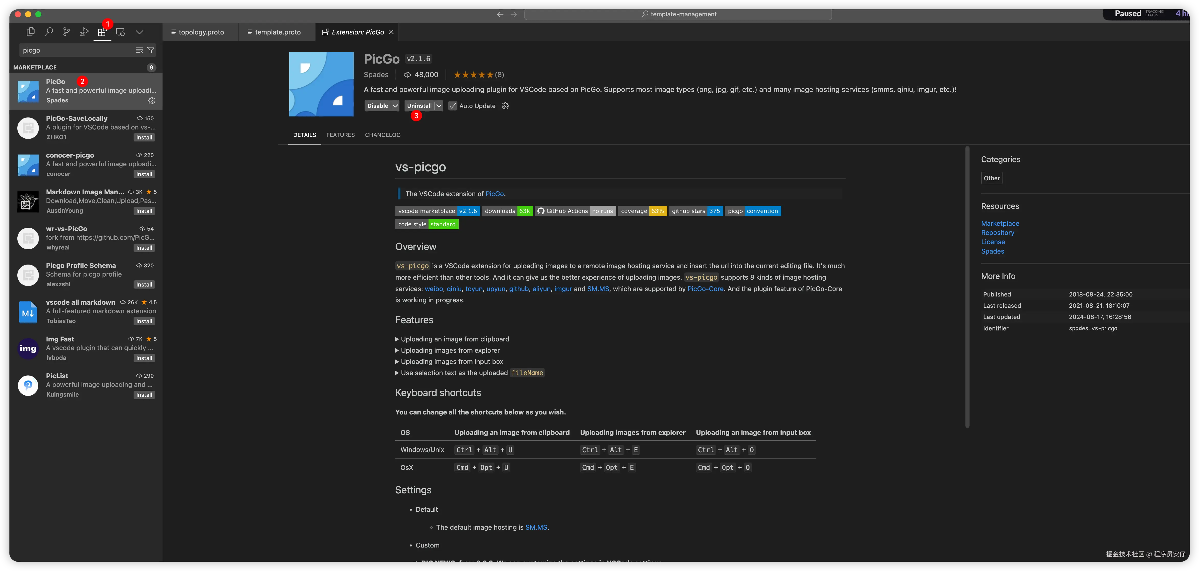Open the Repository resource link
1199x571 pixels.
point(997,232)
